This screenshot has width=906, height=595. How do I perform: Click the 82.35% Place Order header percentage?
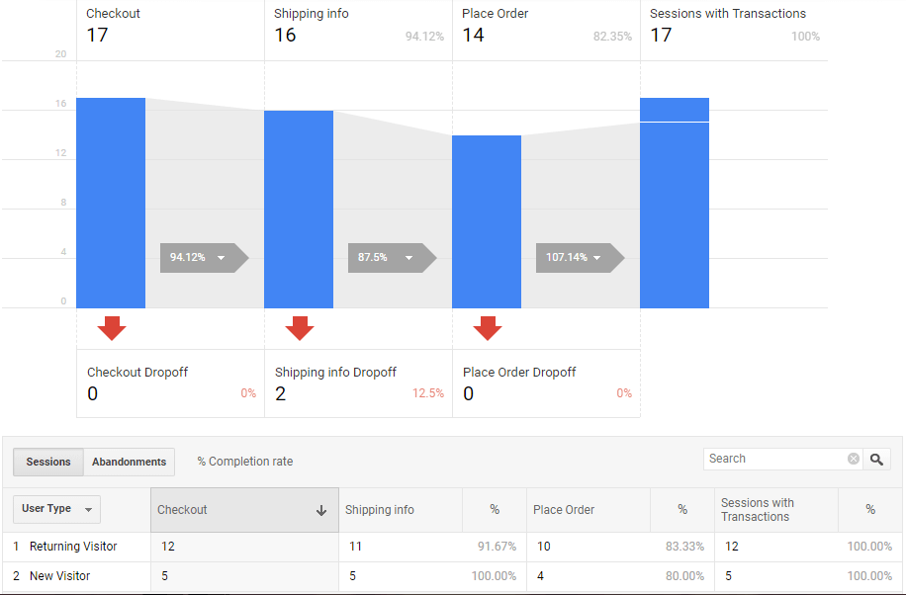[612, 37]
